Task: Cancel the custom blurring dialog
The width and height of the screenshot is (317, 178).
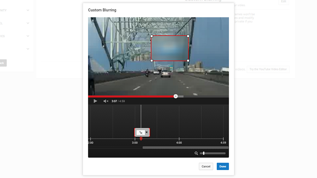Action: click(206, 167)
